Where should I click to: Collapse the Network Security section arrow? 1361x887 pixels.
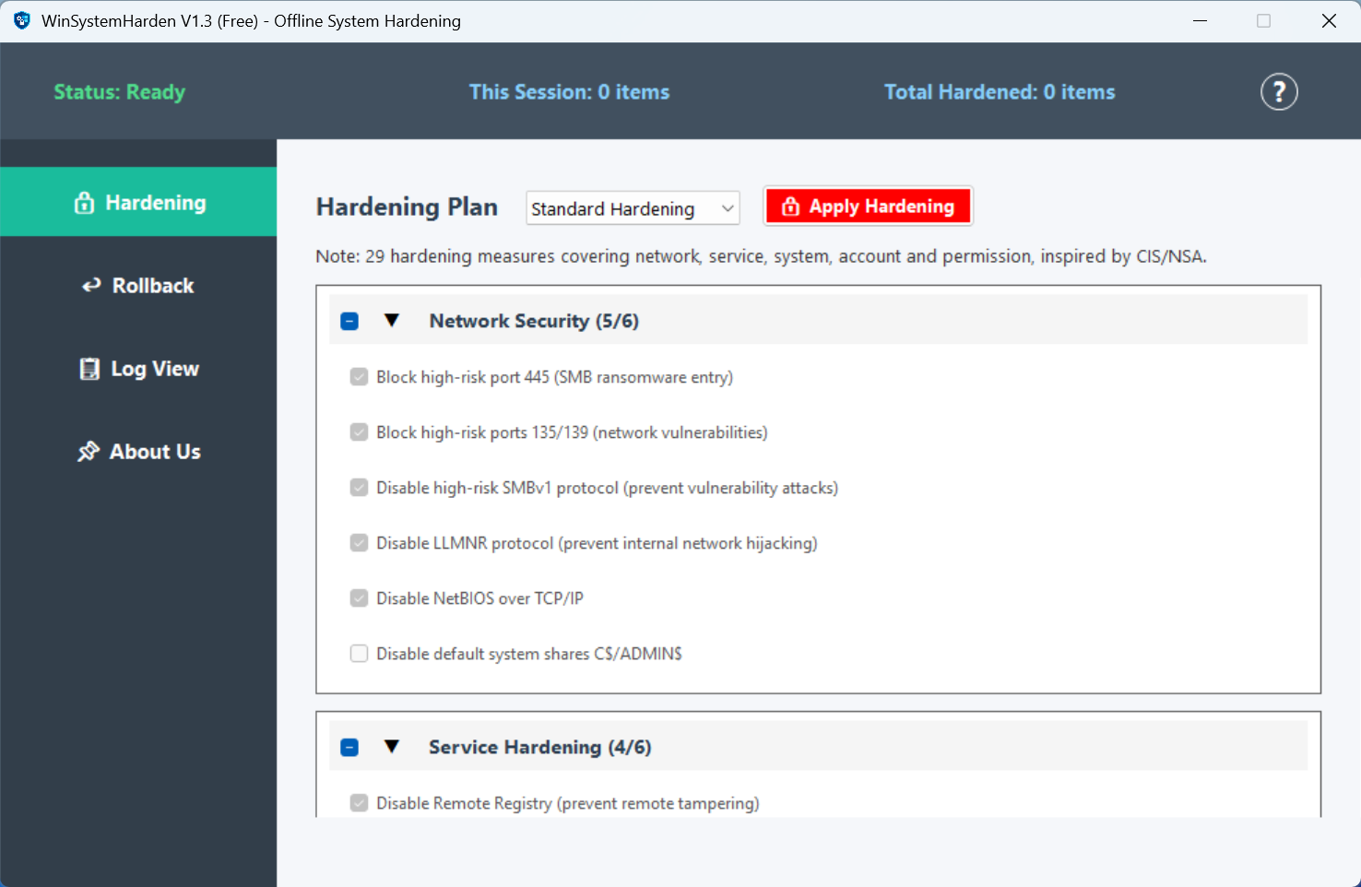(x=392, y=321)
